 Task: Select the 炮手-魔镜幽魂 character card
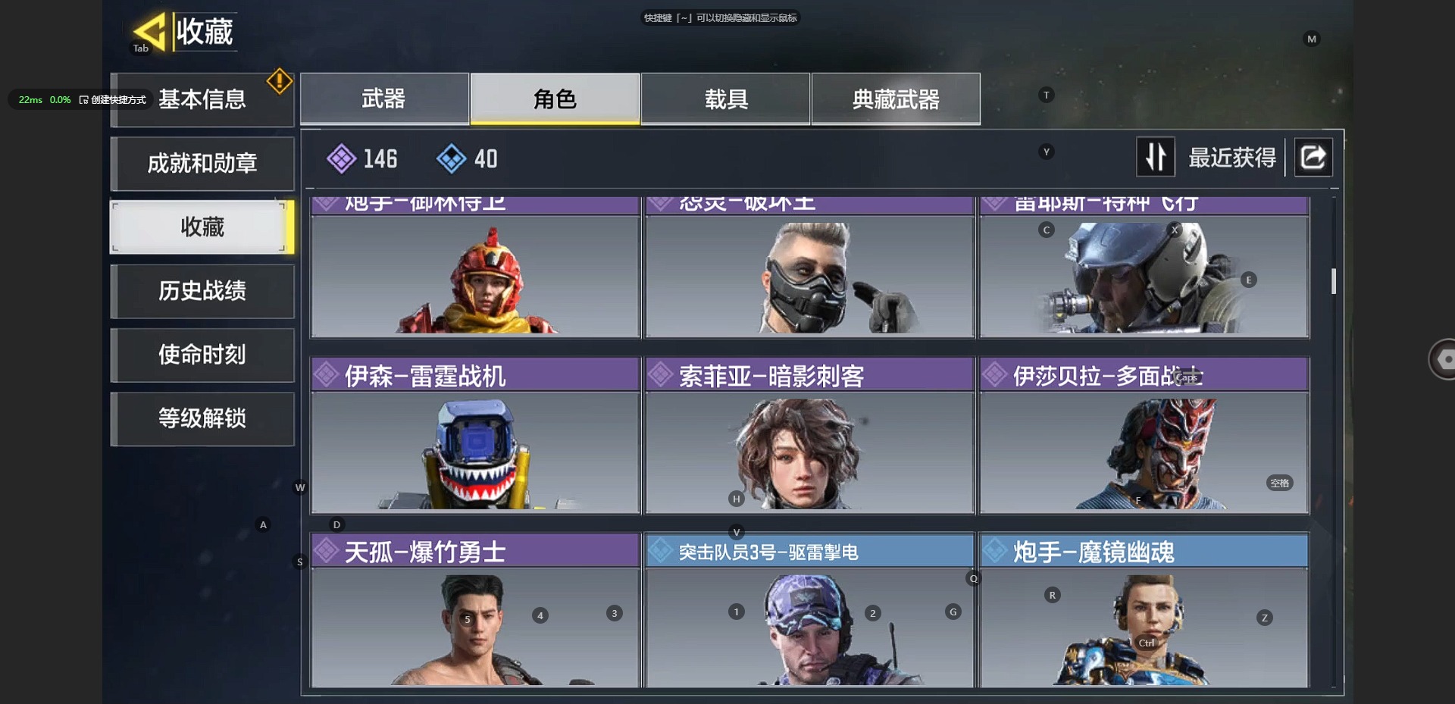pyautogui.click(x=1144, y=611)
